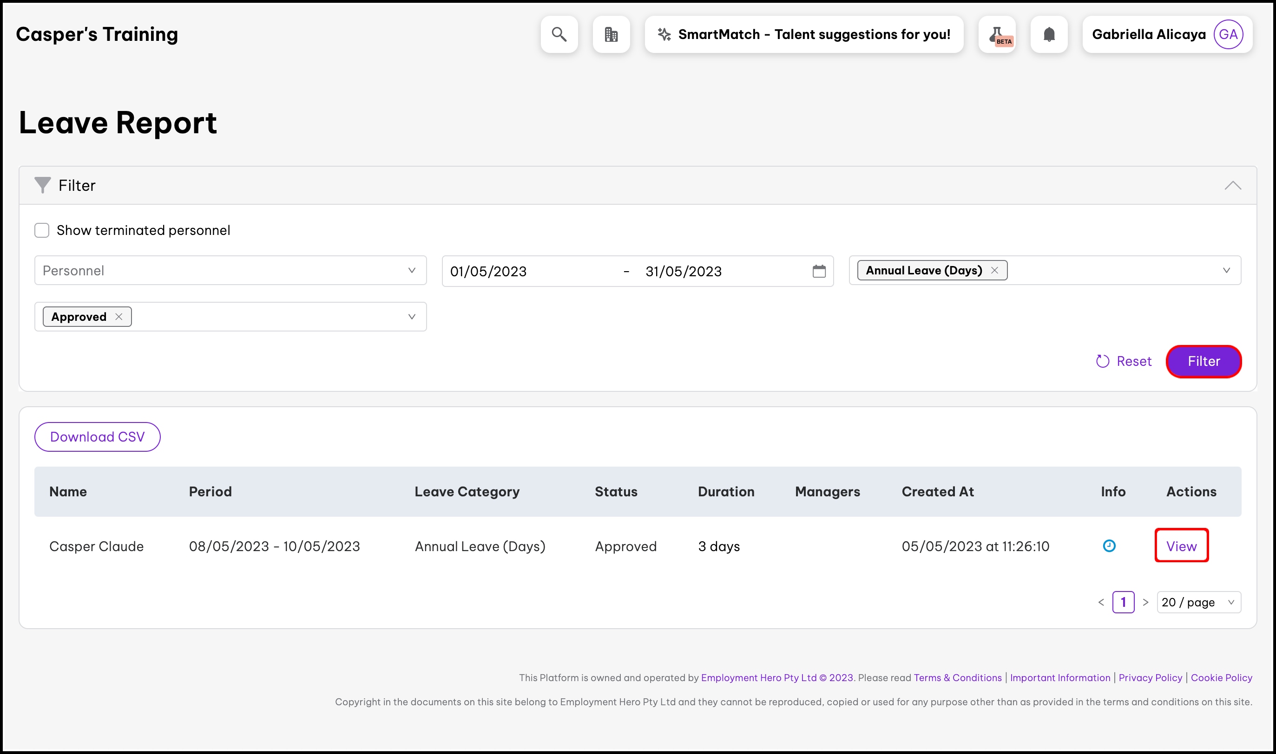The height and width of the screenshot is (754, 1276).
Task: Click the Reset filters button
Action: pyautogui.click(x=1124, y=361)
